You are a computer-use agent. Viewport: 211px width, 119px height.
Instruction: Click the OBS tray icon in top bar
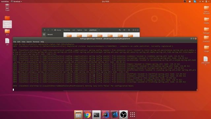pos(185,1)
